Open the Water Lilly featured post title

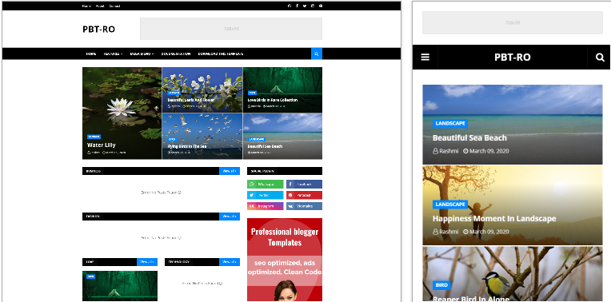click(x=102, y=145)
